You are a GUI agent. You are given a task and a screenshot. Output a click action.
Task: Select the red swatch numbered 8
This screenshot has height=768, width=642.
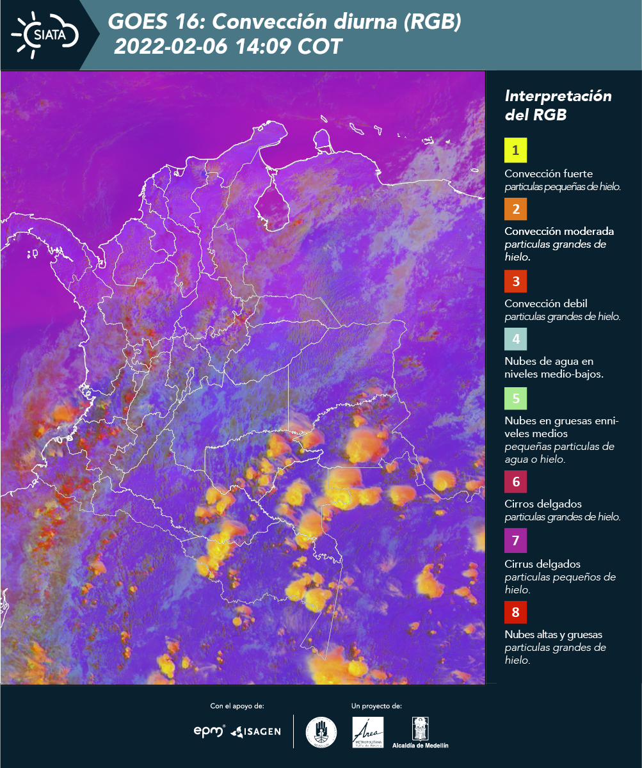coord(515,612)
